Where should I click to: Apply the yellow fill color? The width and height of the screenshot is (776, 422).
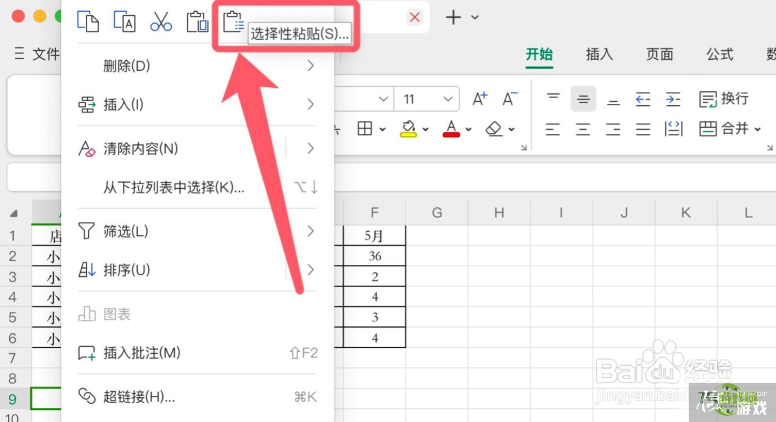408,129
